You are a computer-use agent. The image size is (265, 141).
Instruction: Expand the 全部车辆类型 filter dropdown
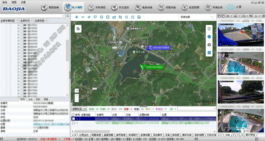[x=9, y=21]
